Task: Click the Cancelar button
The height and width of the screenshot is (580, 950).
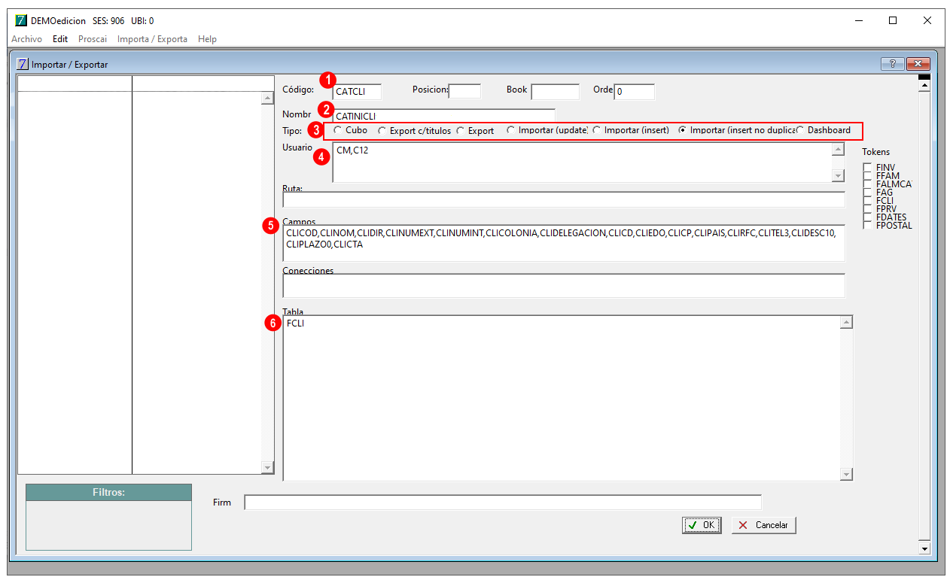Action: tap(763, 525)
